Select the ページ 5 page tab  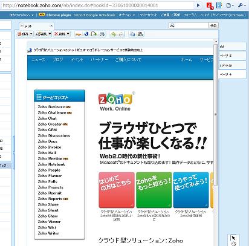[232, 56]
